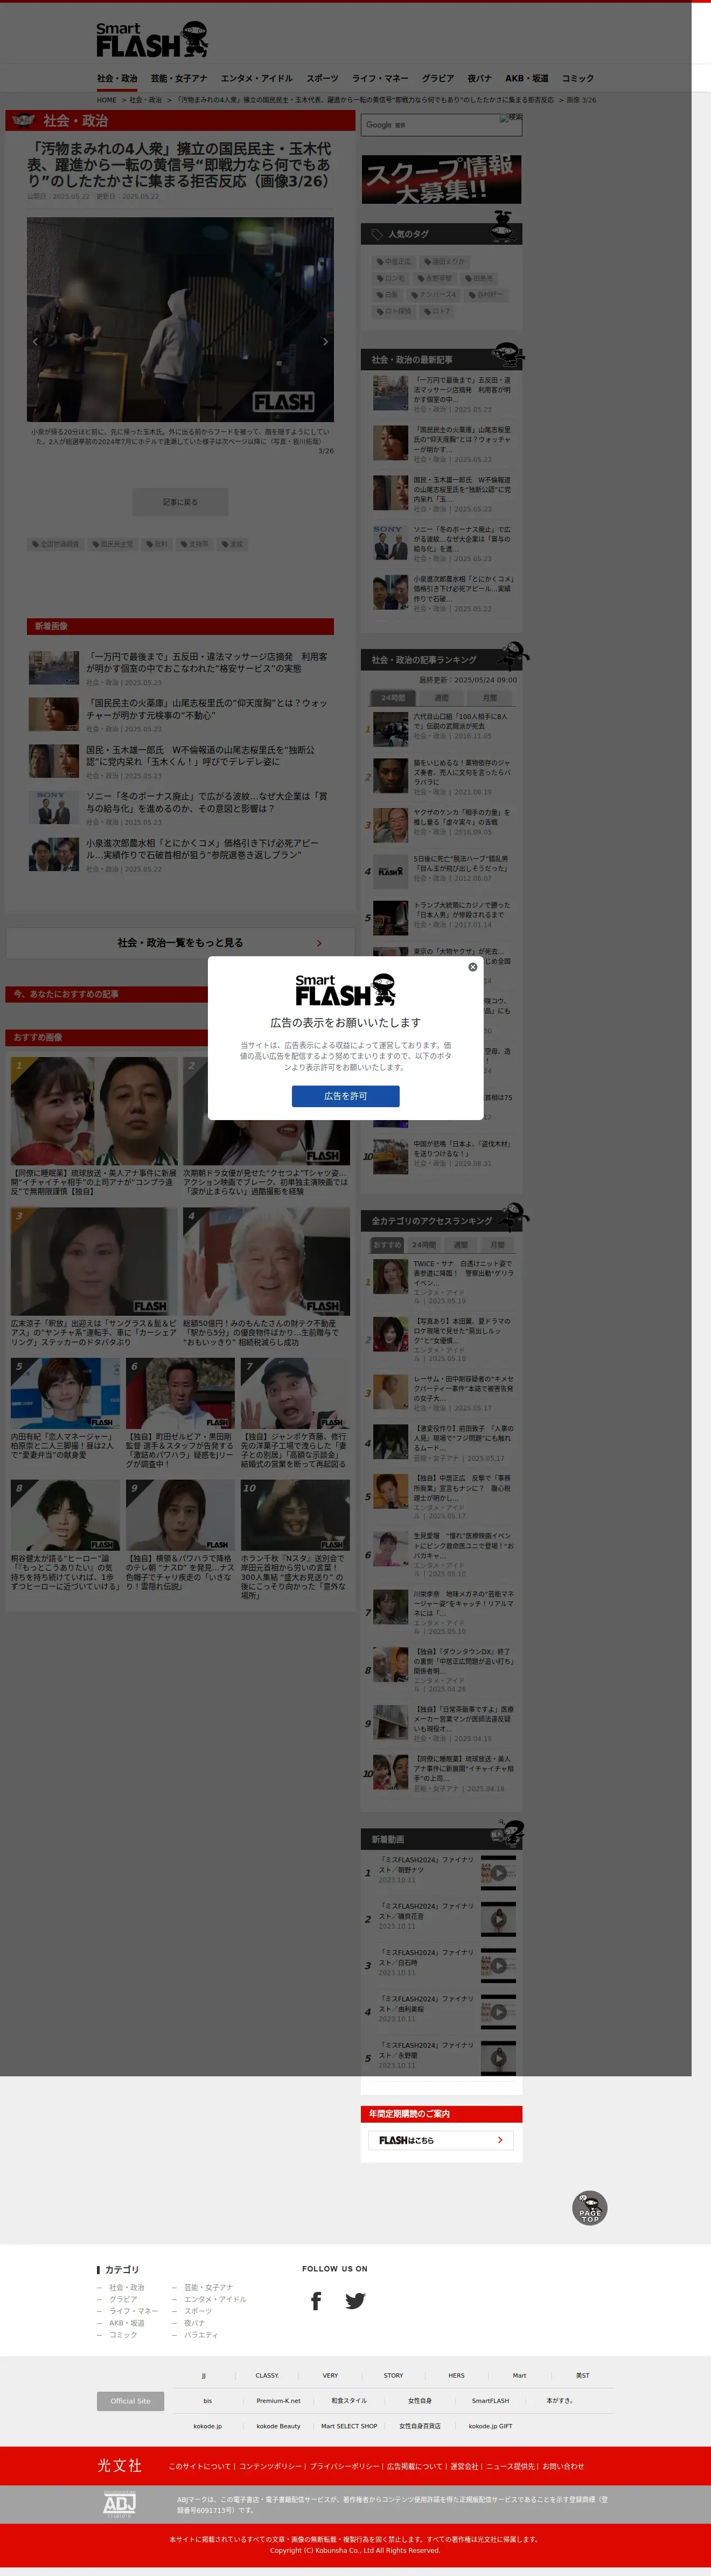The width and height of the screenshot is (711, 2576).
Task: Open Official Site footer button
Action: 131,2401
